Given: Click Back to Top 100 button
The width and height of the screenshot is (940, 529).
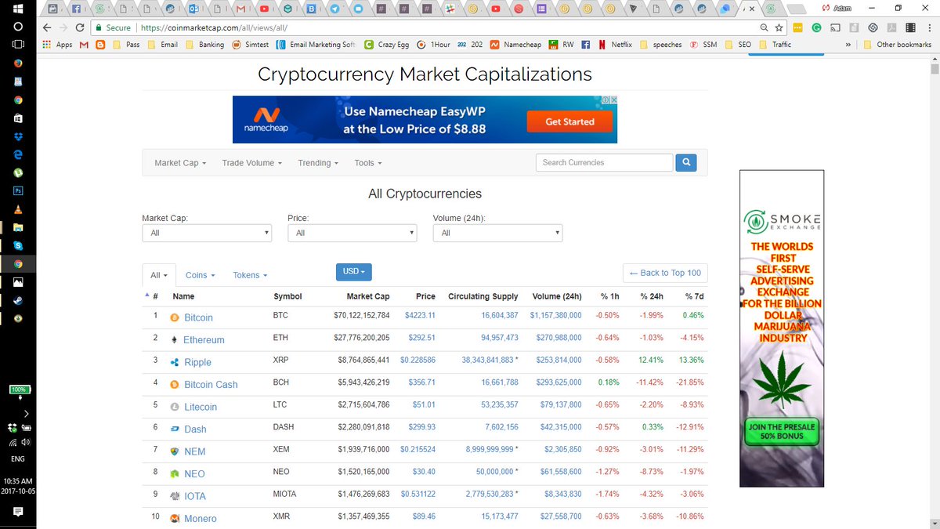Looking at the screenshot, I should 665,273.
